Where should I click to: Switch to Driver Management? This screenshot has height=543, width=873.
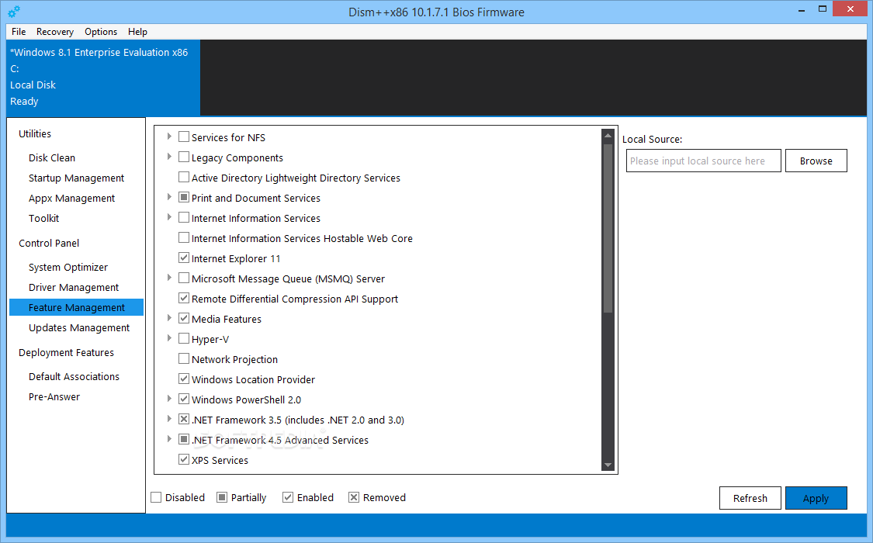click(x=74, y=288)
